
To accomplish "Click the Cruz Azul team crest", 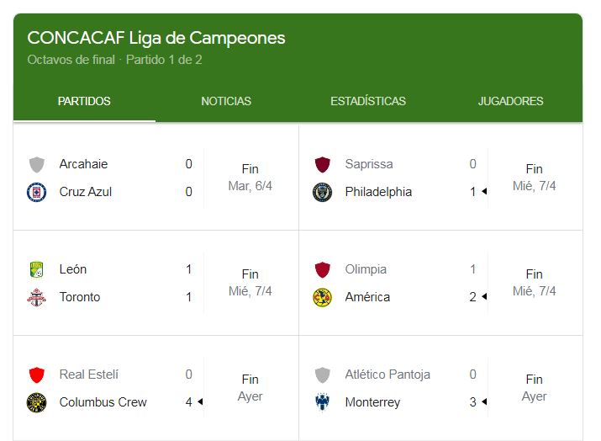I will (36, 192).
